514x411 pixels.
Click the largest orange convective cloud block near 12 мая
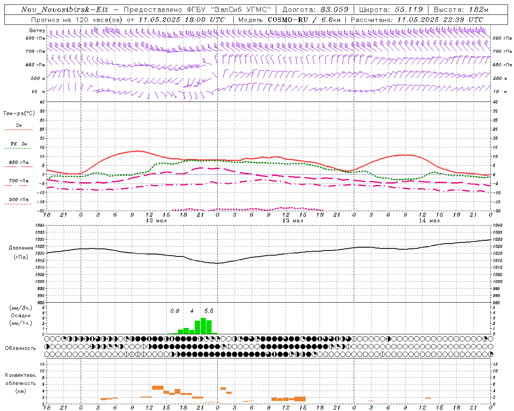pos(158,388)
